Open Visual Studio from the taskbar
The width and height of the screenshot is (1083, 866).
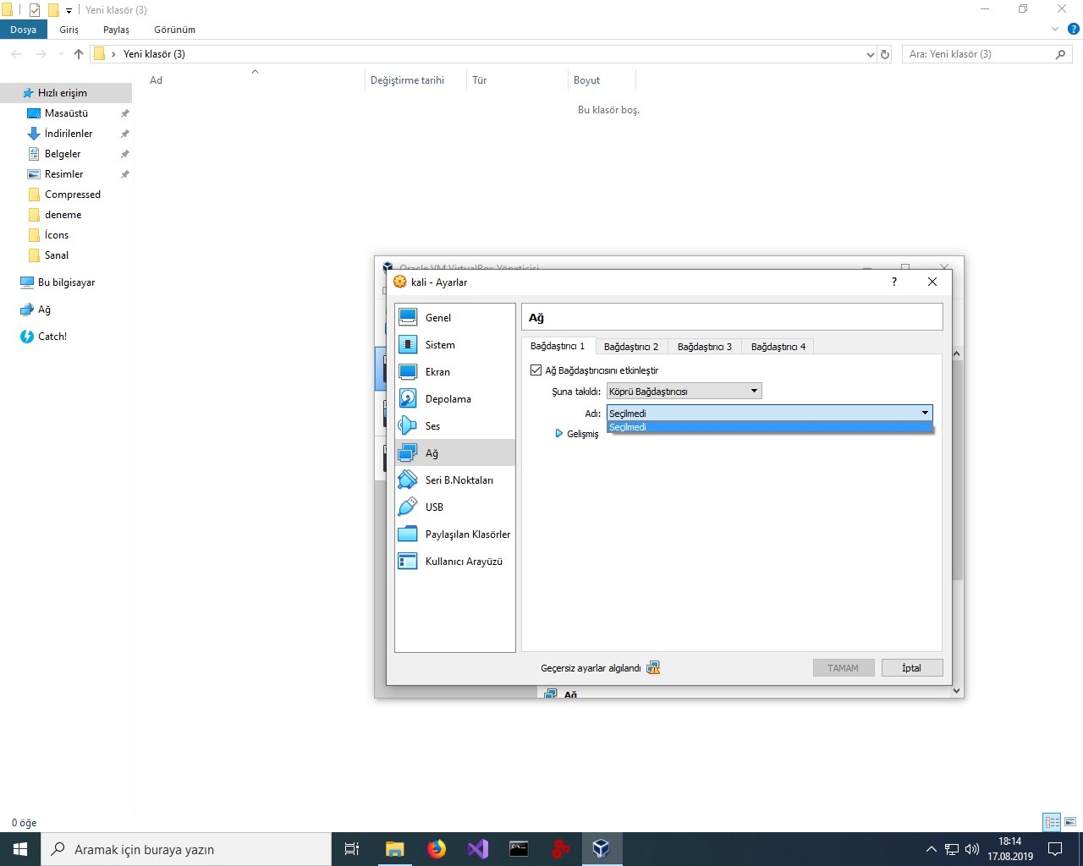tap(478, 849)
